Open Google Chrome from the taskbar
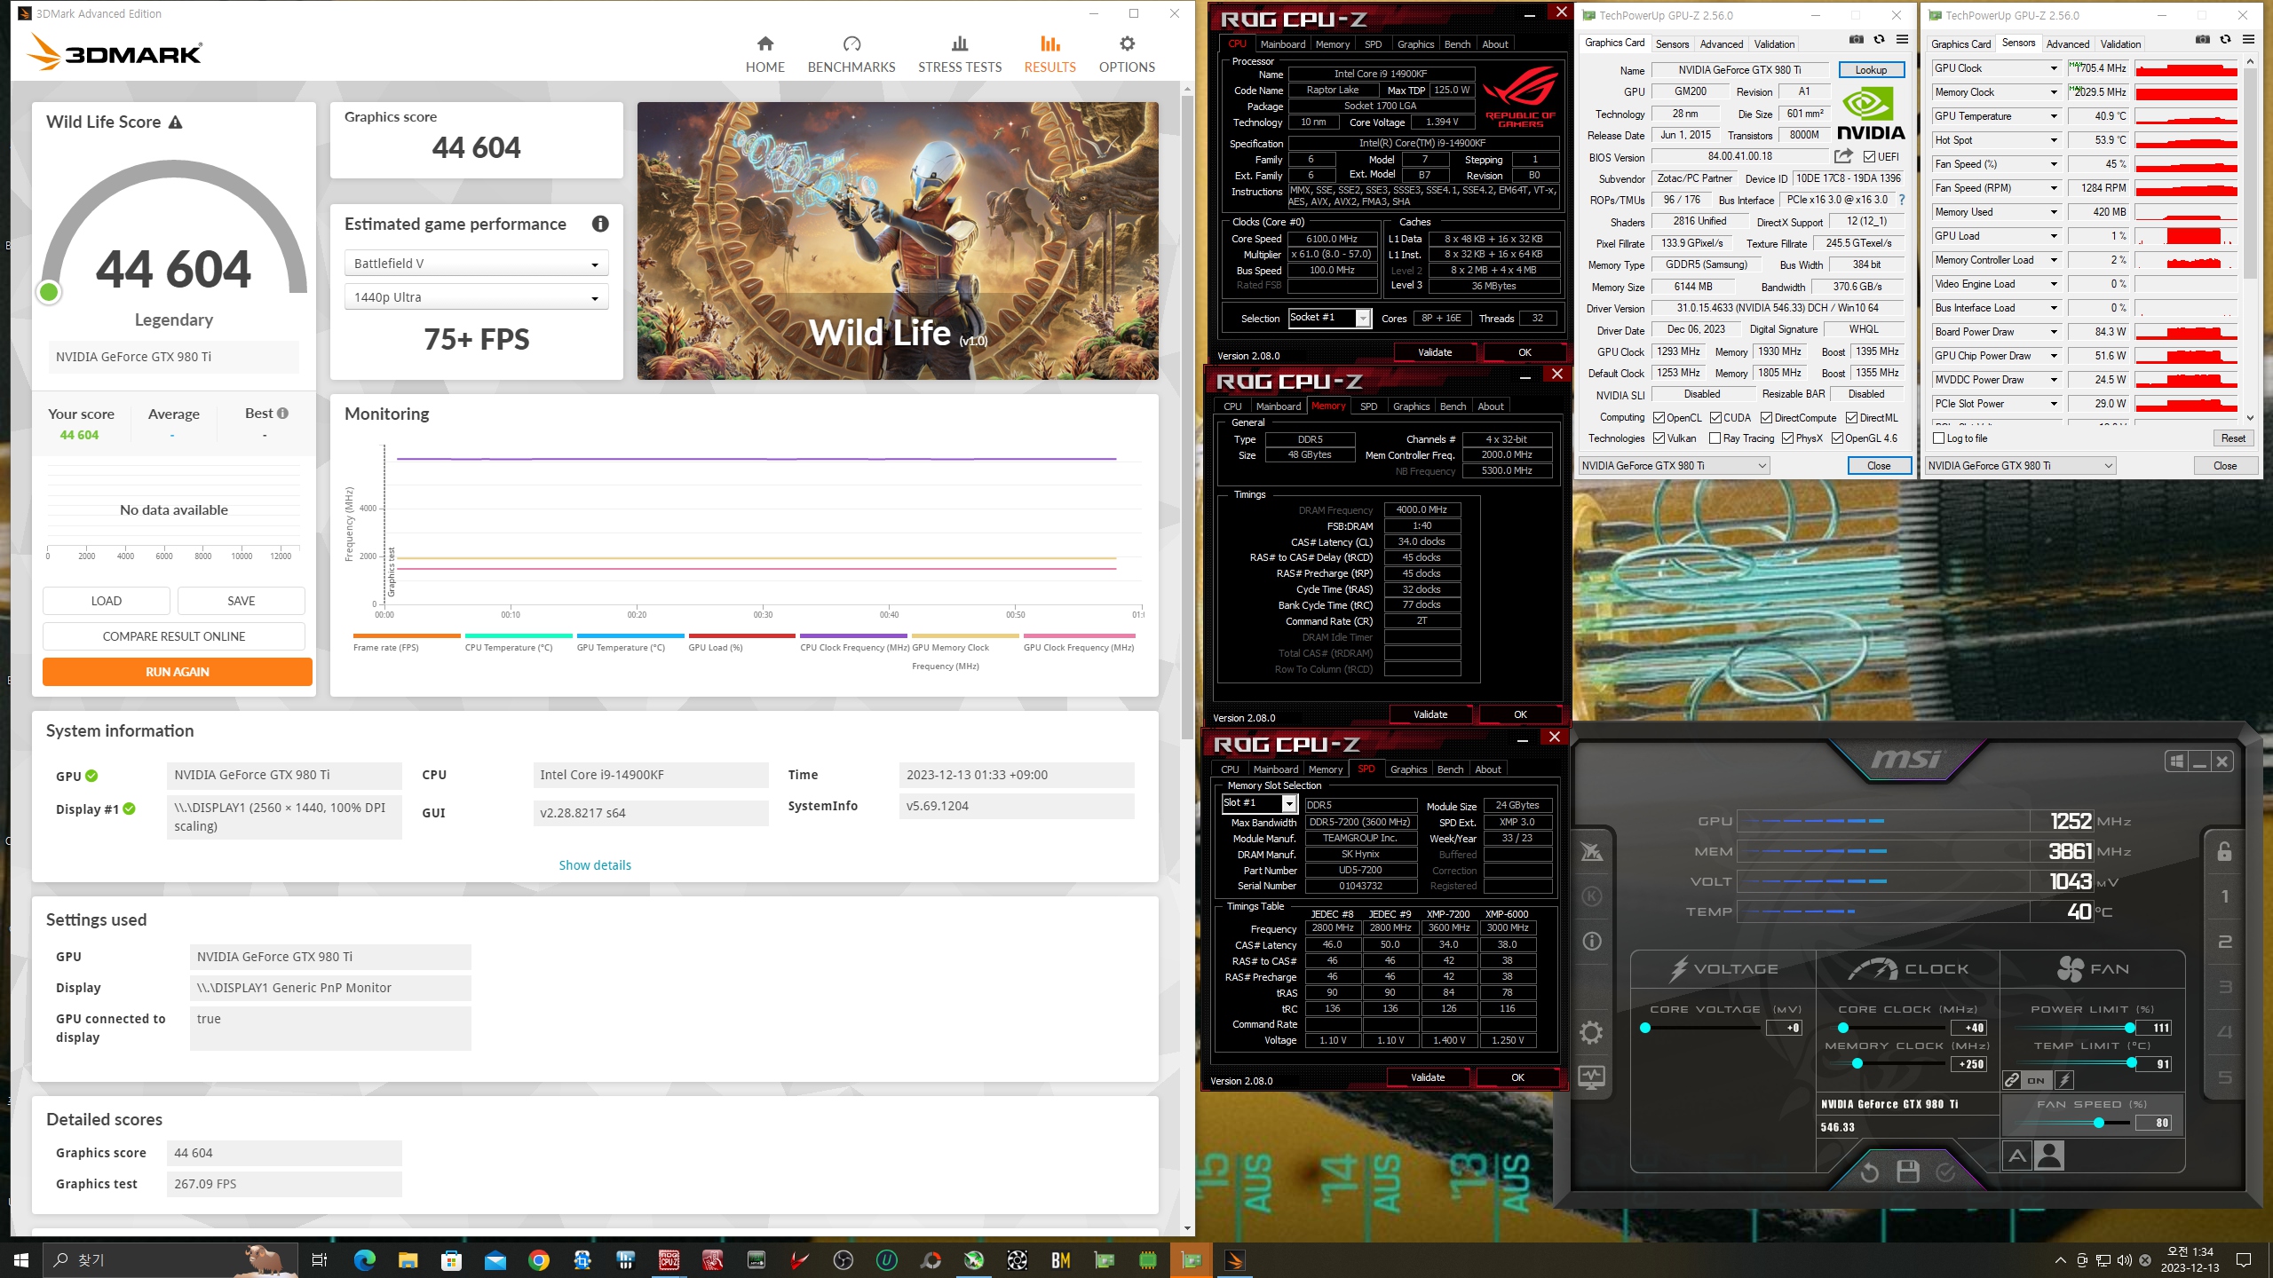 click(x=538, y=1260)
